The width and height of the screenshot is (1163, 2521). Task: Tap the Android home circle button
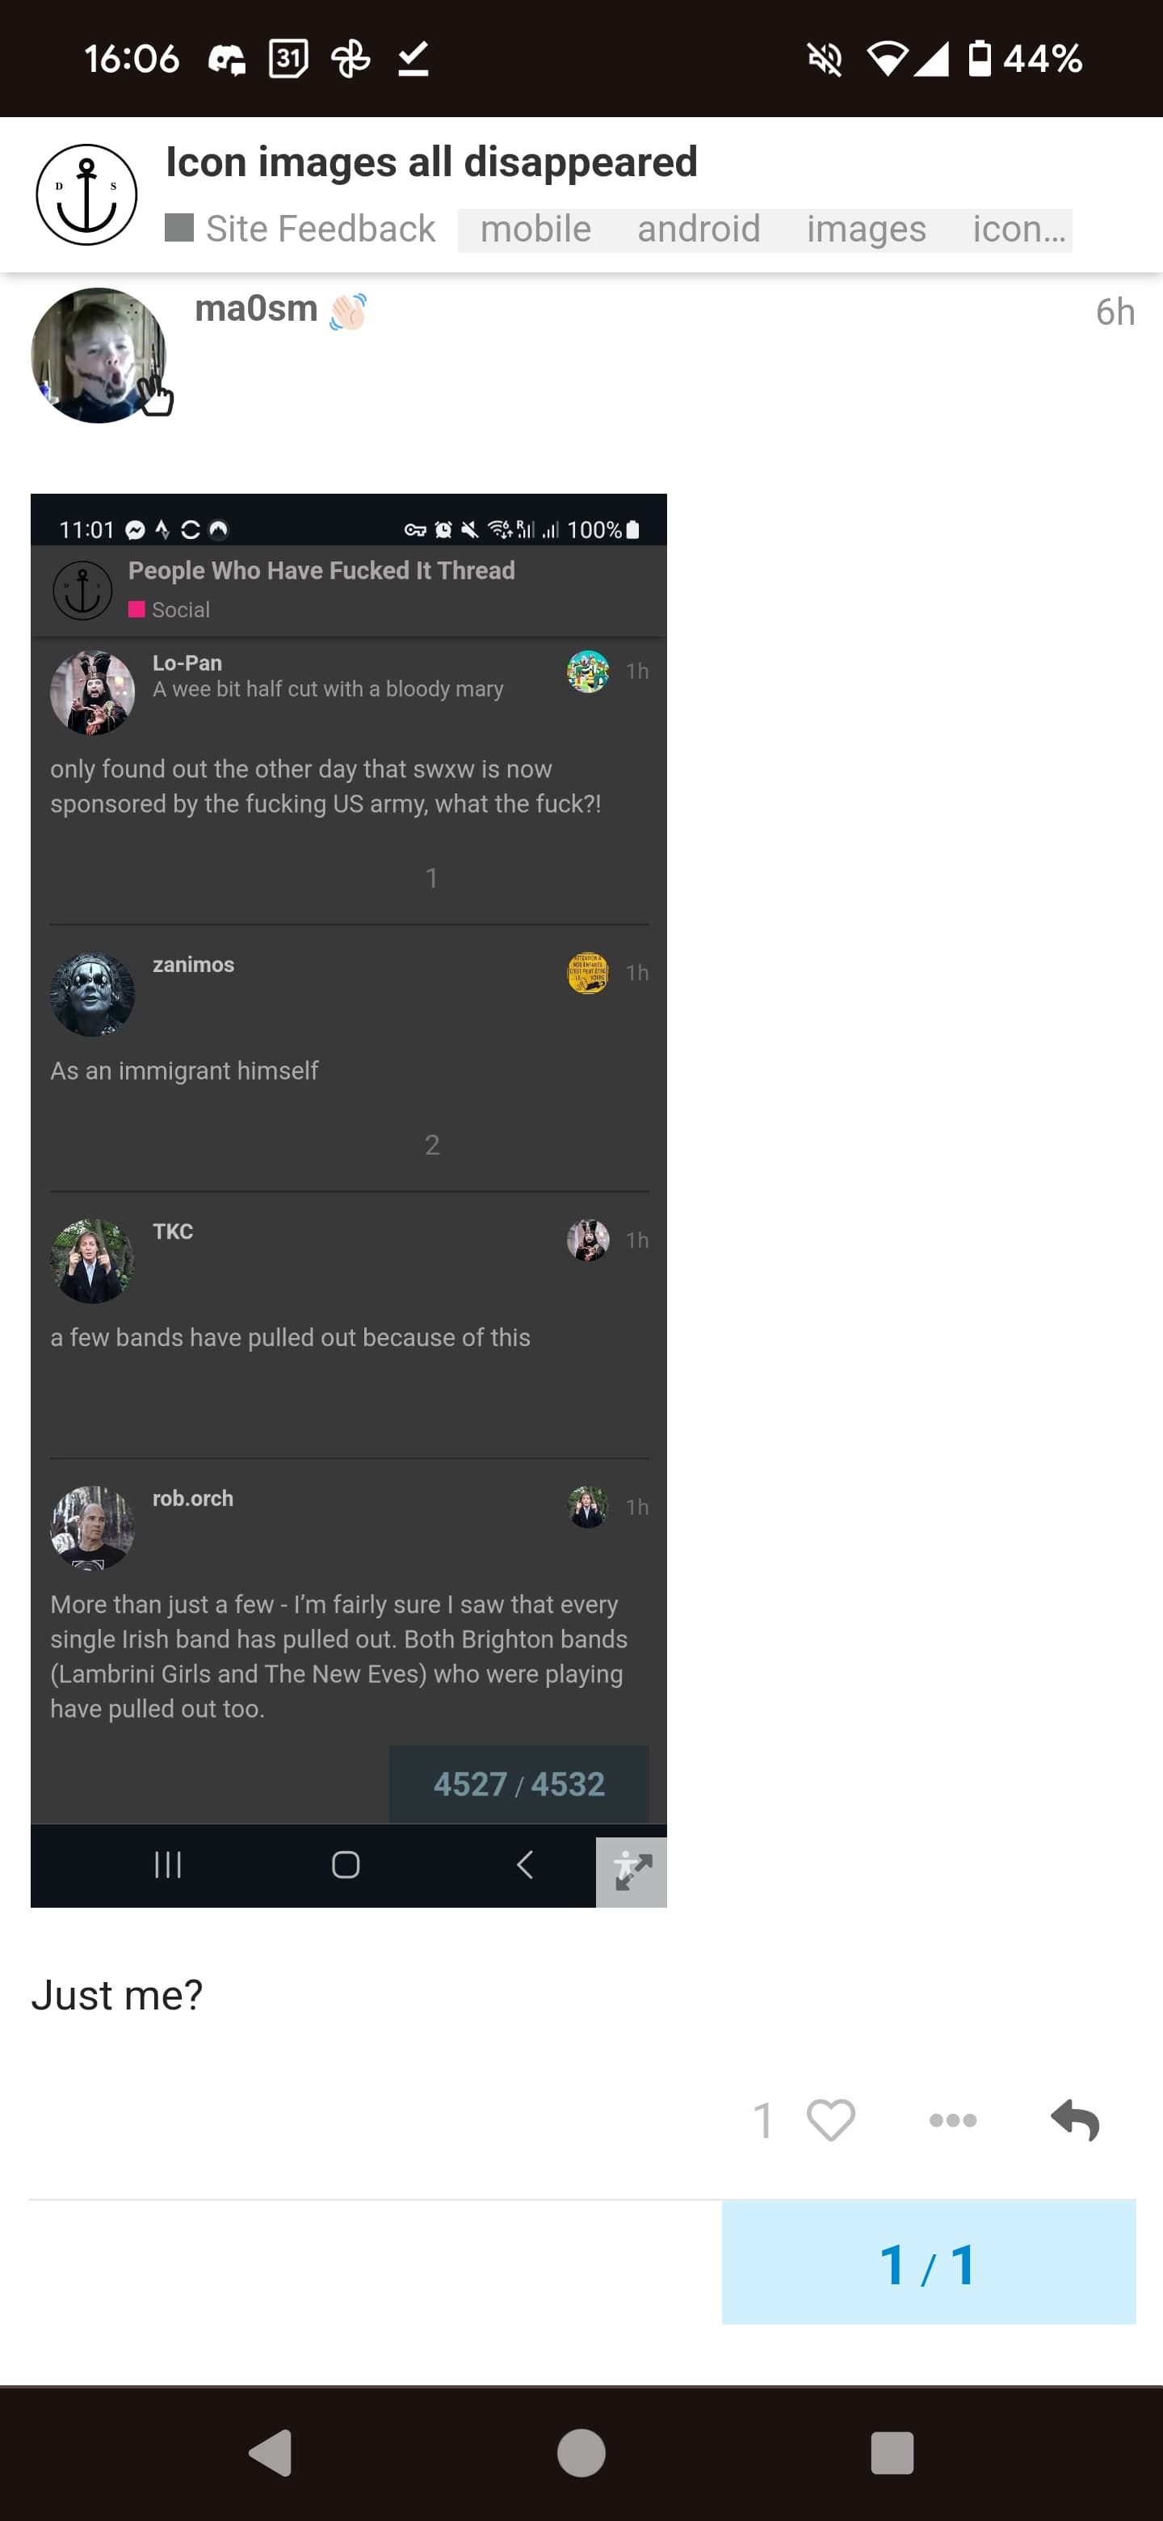pyautogui.click(x=581, y=2453)
